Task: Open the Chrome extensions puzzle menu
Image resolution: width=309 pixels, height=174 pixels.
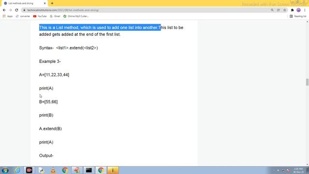Action: (292, 10)
